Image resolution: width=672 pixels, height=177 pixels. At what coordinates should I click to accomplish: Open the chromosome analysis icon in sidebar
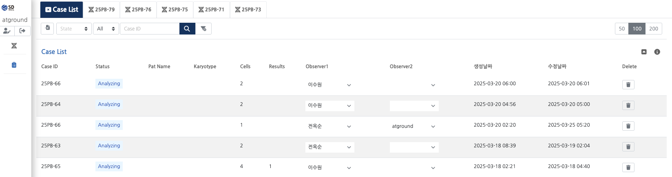point(14,46)
